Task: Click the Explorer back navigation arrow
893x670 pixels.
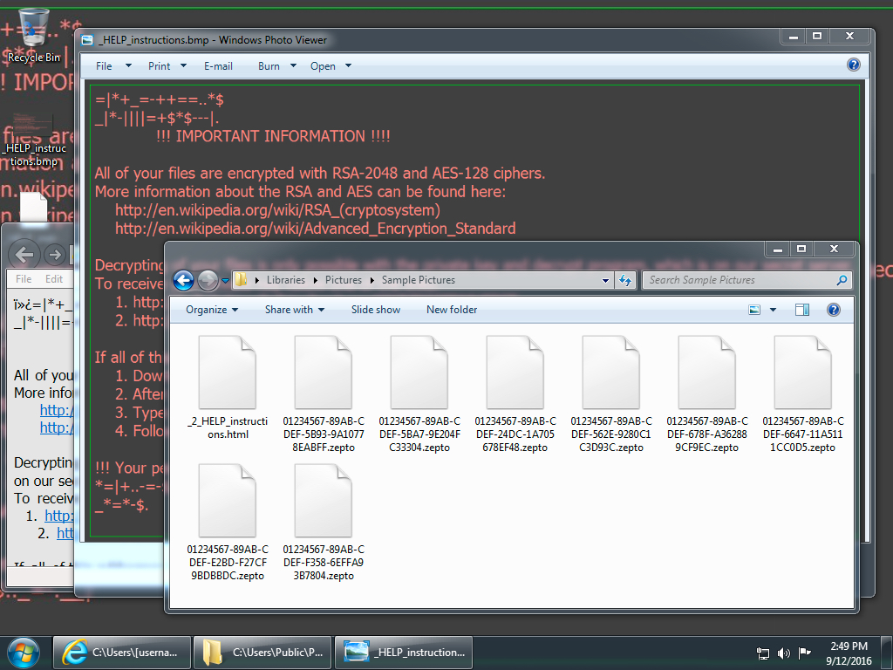Action: pyautogui.click(x=183, y=280)
